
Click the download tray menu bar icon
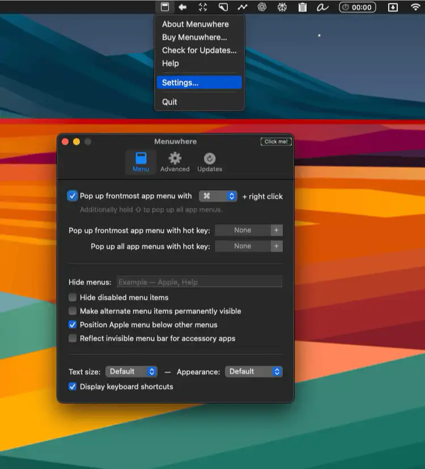(393, 7)
